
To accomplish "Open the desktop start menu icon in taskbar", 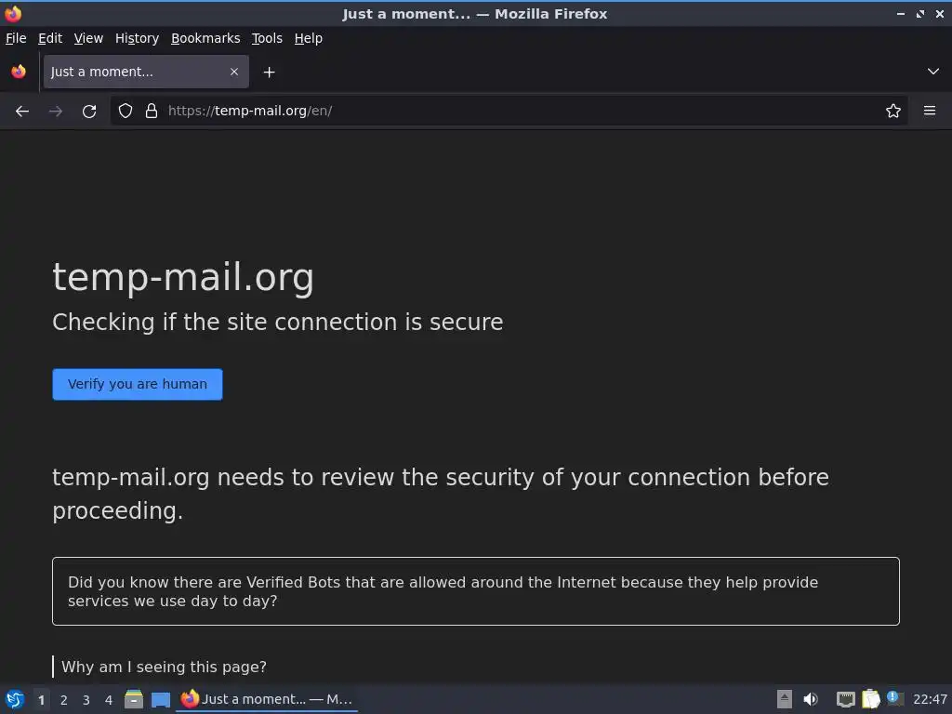I will pos(15,699).
